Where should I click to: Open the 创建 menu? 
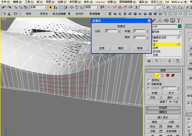[x=62, y=2]
